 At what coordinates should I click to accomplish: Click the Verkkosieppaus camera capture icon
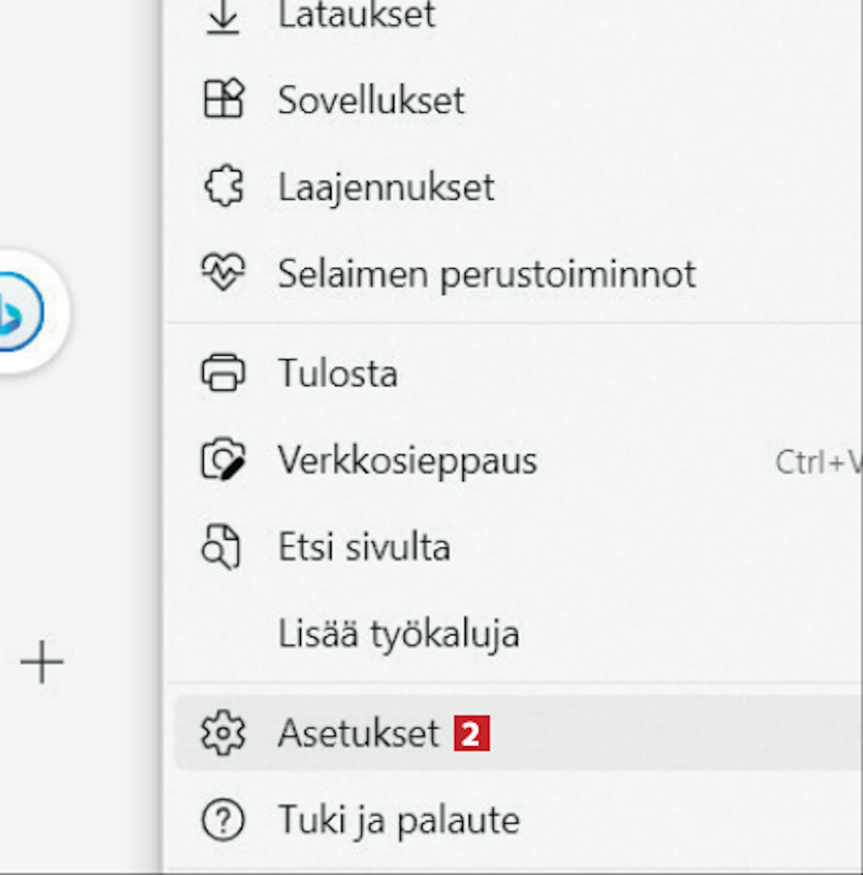pyautogui.click(x=223, y=459)
